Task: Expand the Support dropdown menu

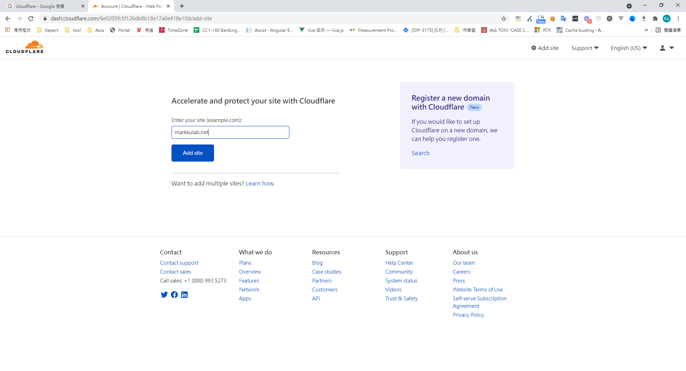Action: click(x=585, y=48)
